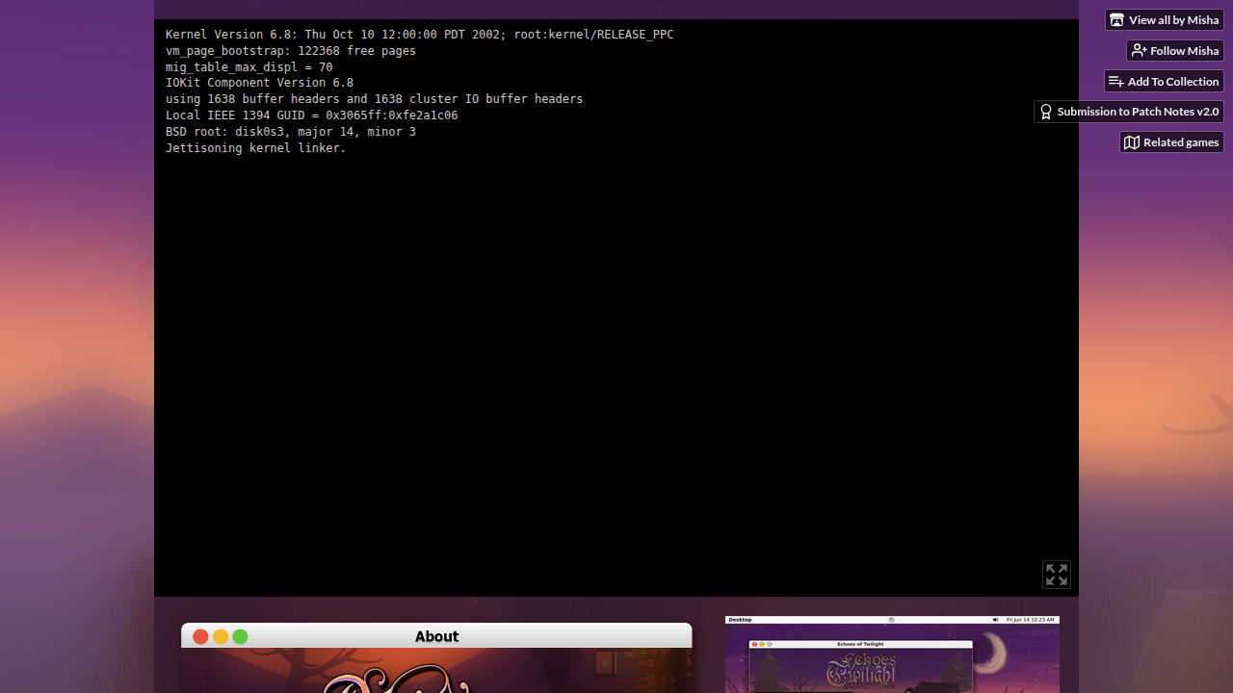1233x693 pixels.
Task: Click the 'vm_page_bootstrap: 122368 free pages' line
Action: pos(291,51)
